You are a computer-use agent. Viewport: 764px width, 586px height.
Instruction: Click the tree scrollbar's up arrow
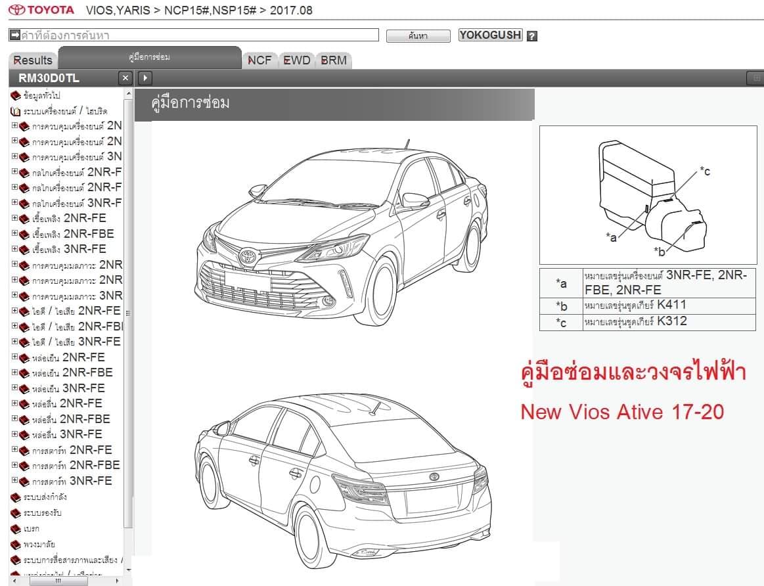tap(129, 93)
